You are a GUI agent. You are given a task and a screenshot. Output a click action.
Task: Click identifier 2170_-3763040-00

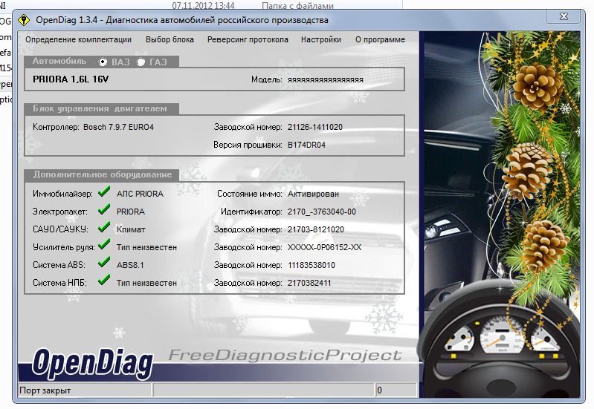tap(322, 212)
